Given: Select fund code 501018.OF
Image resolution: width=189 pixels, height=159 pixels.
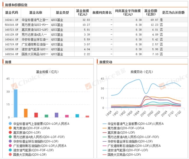Looking at the screenshot, I should (x=12, y=25).
